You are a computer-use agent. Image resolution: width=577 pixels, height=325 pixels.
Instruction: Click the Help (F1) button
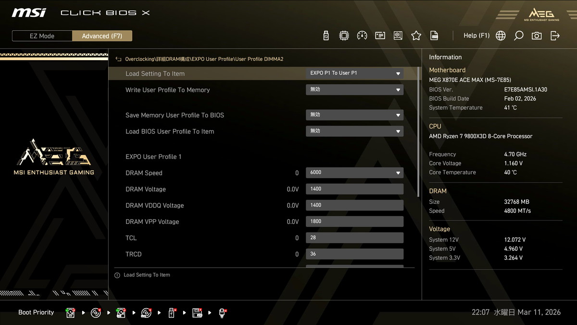(x=476, y=36)
